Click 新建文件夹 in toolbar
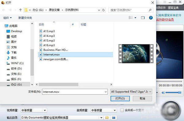184x121 pixels. pyautogui.click(x=25, y=18)
